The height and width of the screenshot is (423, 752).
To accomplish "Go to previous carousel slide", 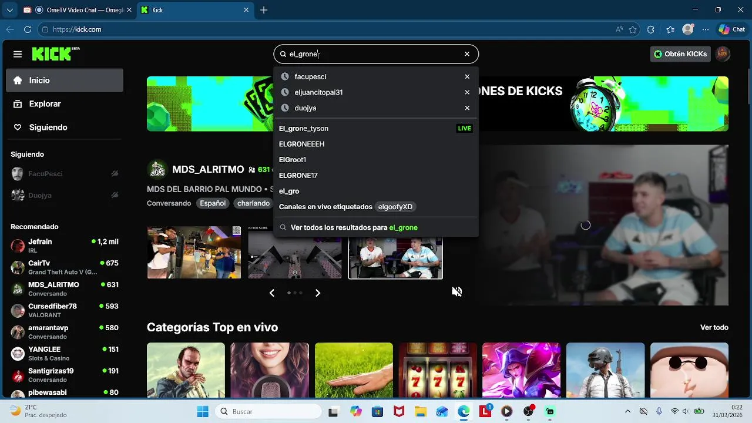I will (271, 293).
